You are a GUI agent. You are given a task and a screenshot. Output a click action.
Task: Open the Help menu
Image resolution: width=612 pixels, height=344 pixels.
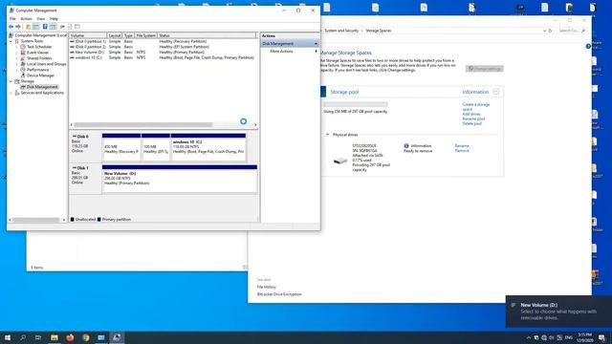tap(54, 18)
